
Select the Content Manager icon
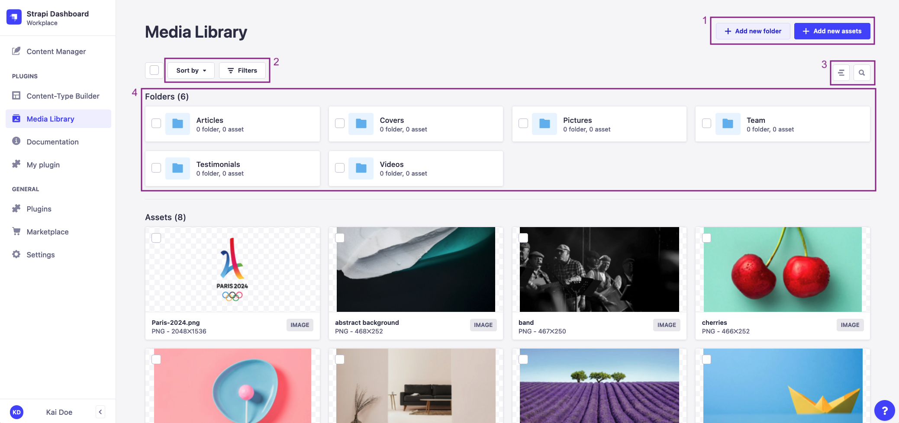[x=16, y=51]
